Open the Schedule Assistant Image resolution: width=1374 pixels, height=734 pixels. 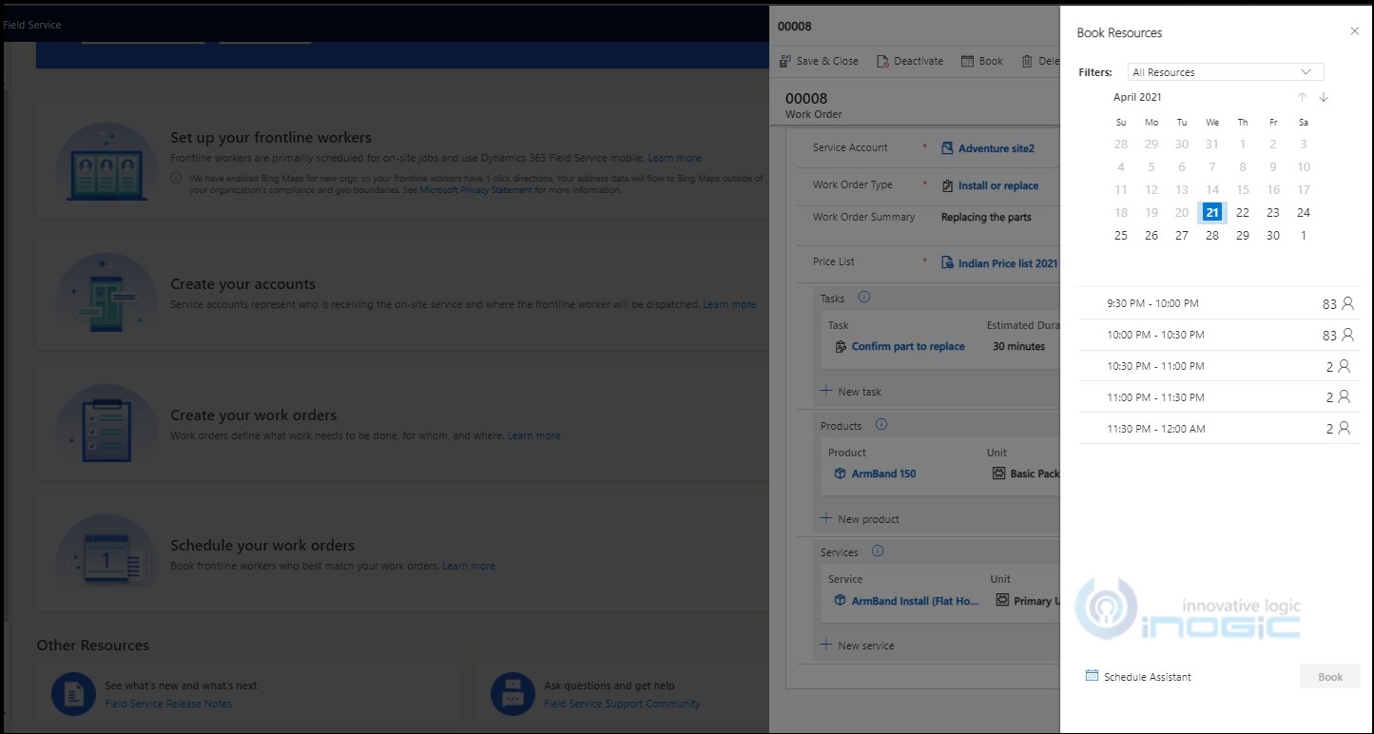pos(1138,677)
